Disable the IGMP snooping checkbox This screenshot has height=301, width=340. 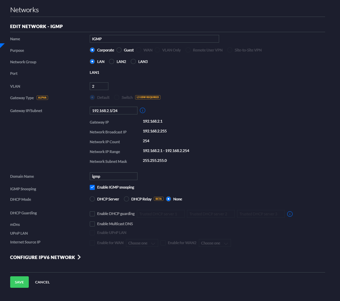click(x=92, y=187)
